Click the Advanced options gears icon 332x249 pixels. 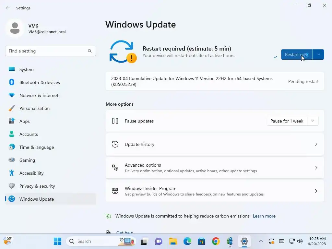(115, 168)
